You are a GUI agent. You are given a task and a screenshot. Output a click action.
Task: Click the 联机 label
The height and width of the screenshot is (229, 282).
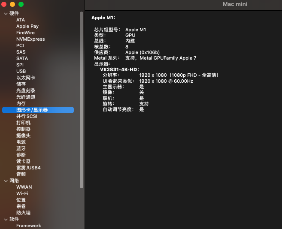pos(109,98)
